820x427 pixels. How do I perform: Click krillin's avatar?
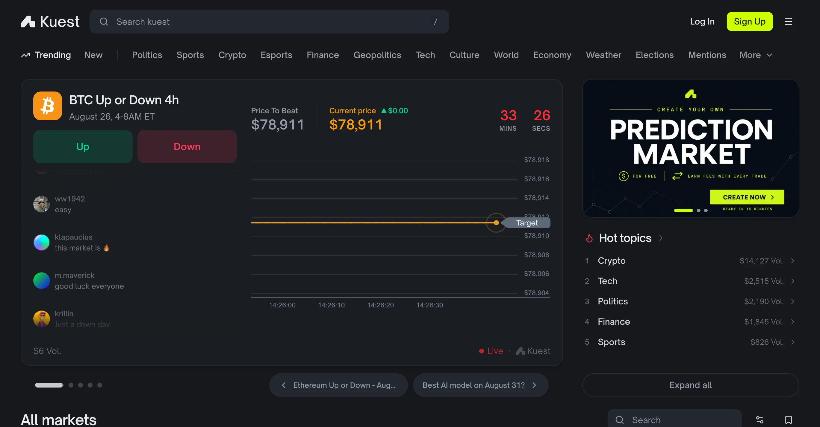point(41,319)
